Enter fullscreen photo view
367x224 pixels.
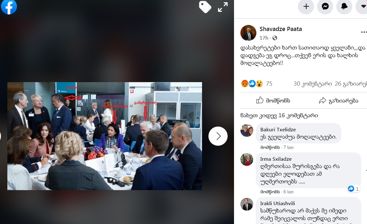223,7
